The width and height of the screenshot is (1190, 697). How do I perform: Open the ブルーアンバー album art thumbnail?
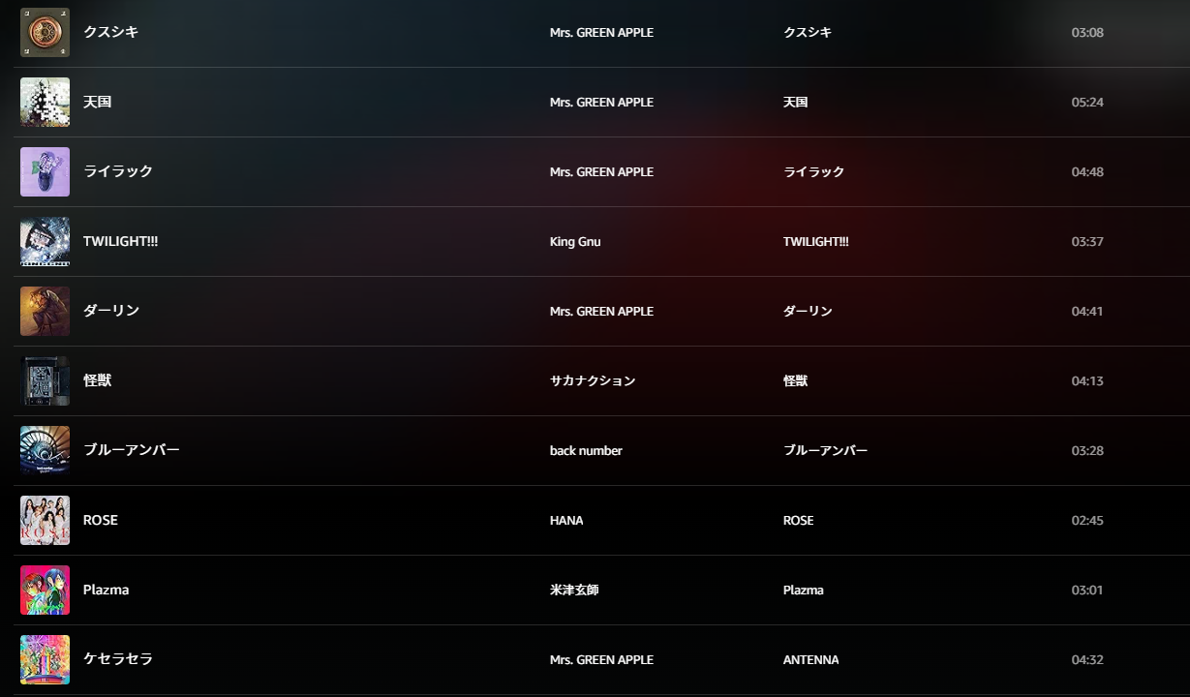pos(45,451)
